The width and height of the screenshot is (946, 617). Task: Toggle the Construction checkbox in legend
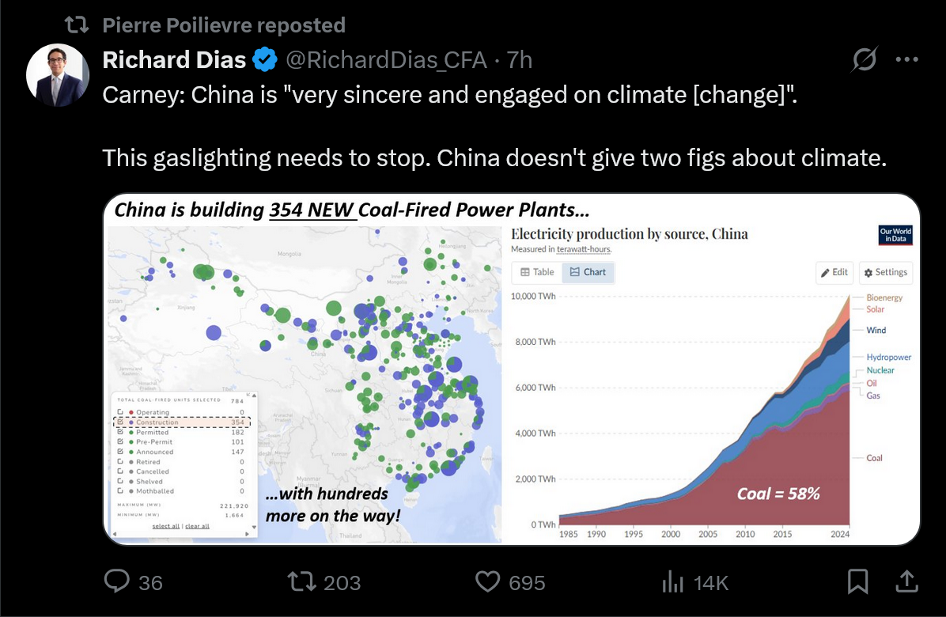[x=120, y=422]
